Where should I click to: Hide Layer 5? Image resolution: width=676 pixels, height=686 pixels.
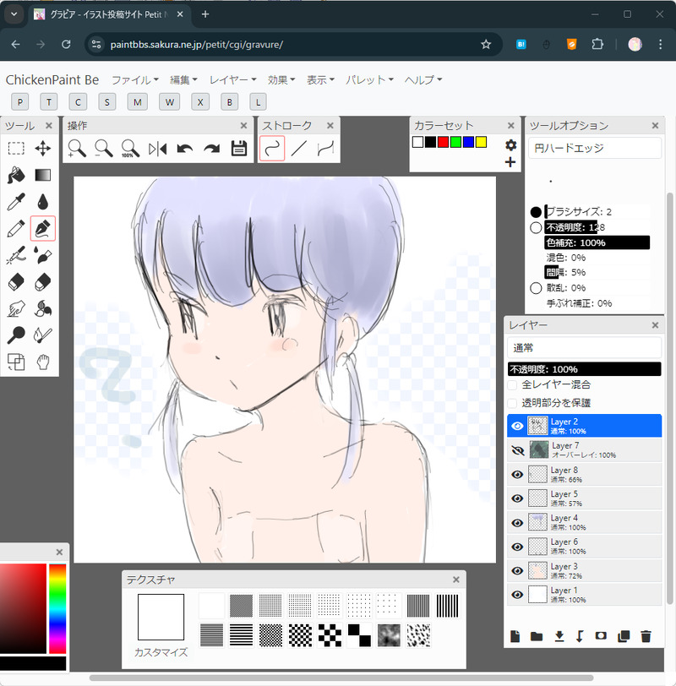517,498
